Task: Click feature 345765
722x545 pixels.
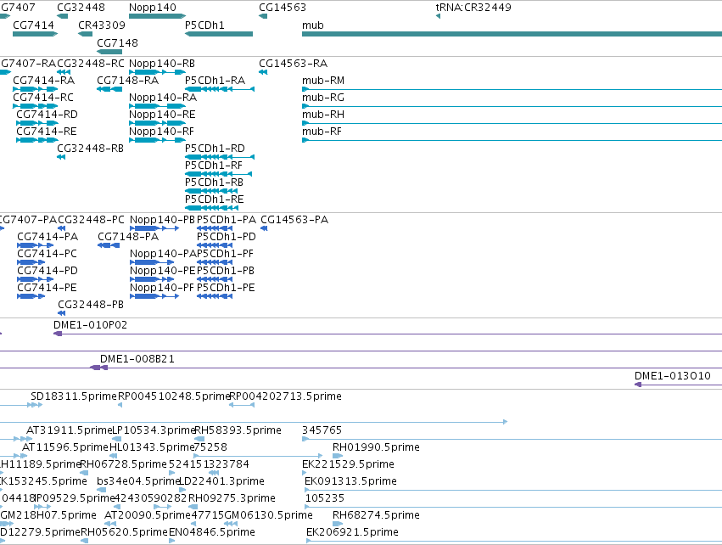Action: pos(512,440)
